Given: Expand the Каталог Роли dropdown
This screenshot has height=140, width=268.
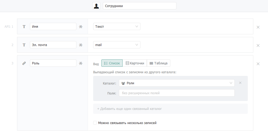Looking at the screenshot, I should [177, 83].
